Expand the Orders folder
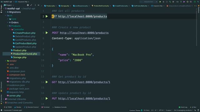Screen dimensions: 200x112 pos(7,22)
